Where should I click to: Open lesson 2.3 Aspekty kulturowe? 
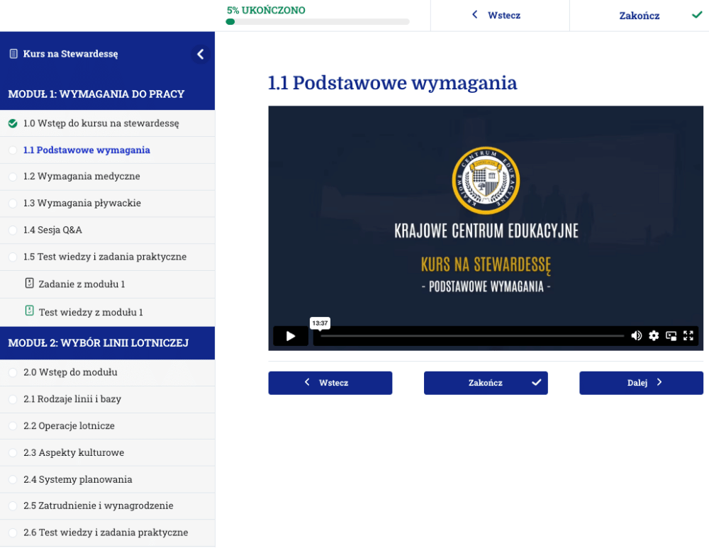pyautogui.click(x=107, y=452)
